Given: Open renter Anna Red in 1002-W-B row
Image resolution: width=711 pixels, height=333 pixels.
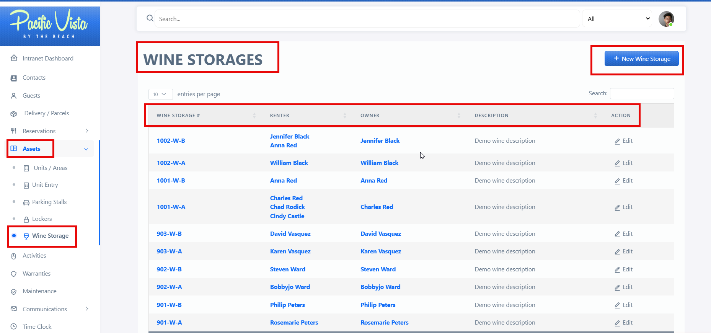Looking at the screenshot, I should (x=284, y=145).
